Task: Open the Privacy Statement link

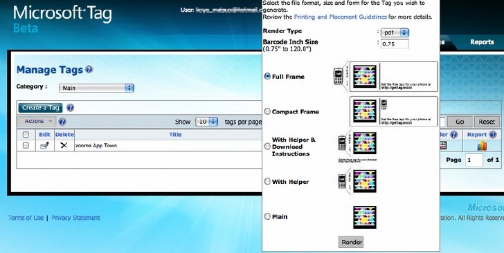Action: point(76,218)
